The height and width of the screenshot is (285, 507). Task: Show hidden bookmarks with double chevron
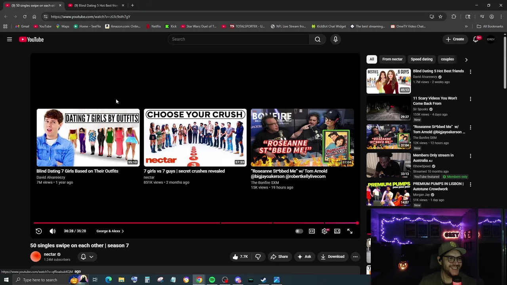[x=466, y=27]
